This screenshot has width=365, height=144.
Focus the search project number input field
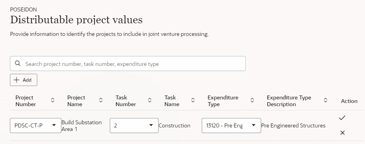tap(128, 64)
